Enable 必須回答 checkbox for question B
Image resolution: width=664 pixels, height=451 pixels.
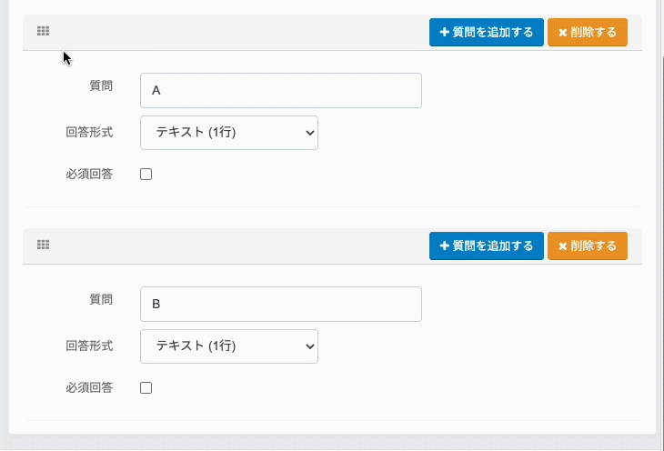tap(146, 388)
